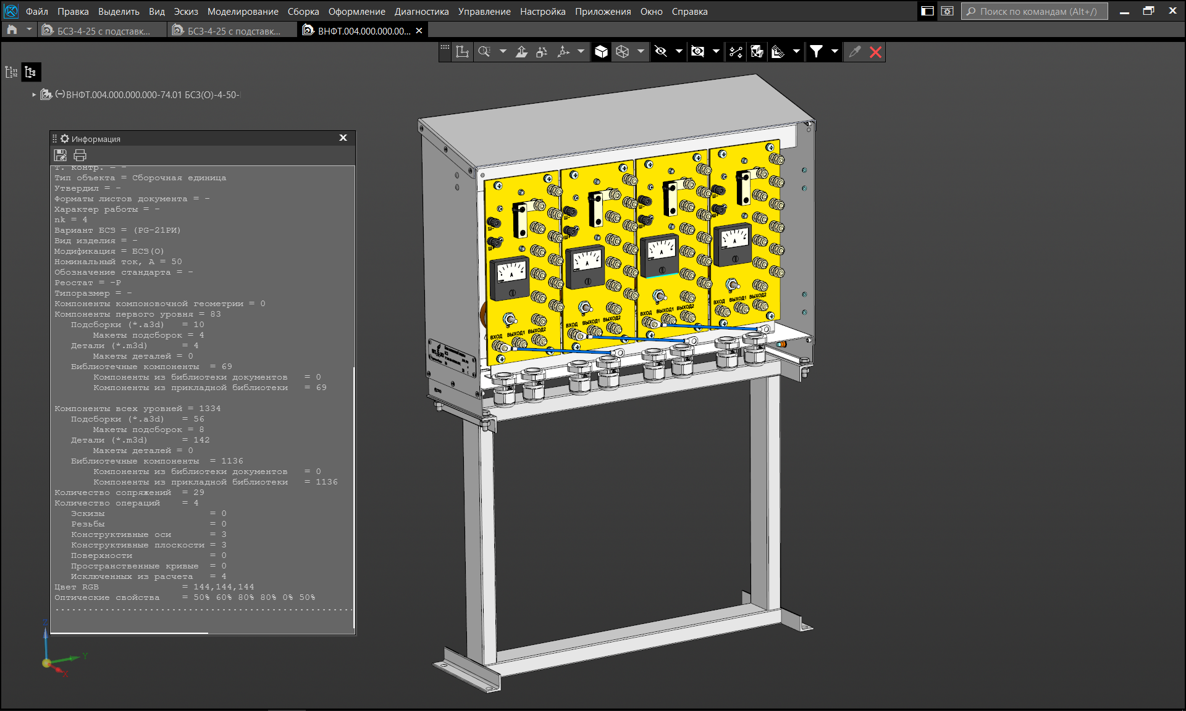This screenshot has height=711, width=1186.
Task: Click the filter funnel icon
Action: pyautogui.click(x=816, y=52)
